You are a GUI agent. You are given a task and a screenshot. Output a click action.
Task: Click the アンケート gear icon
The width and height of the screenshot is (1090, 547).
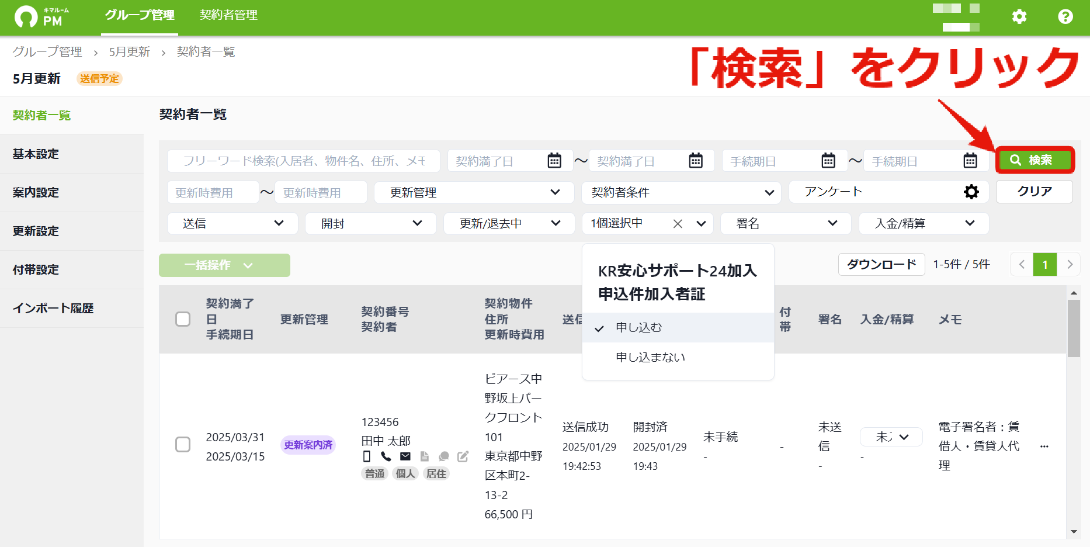tap(971, 192)
